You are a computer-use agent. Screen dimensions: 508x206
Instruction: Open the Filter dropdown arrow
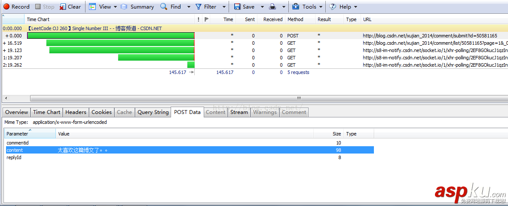click(x=224, y=7)
